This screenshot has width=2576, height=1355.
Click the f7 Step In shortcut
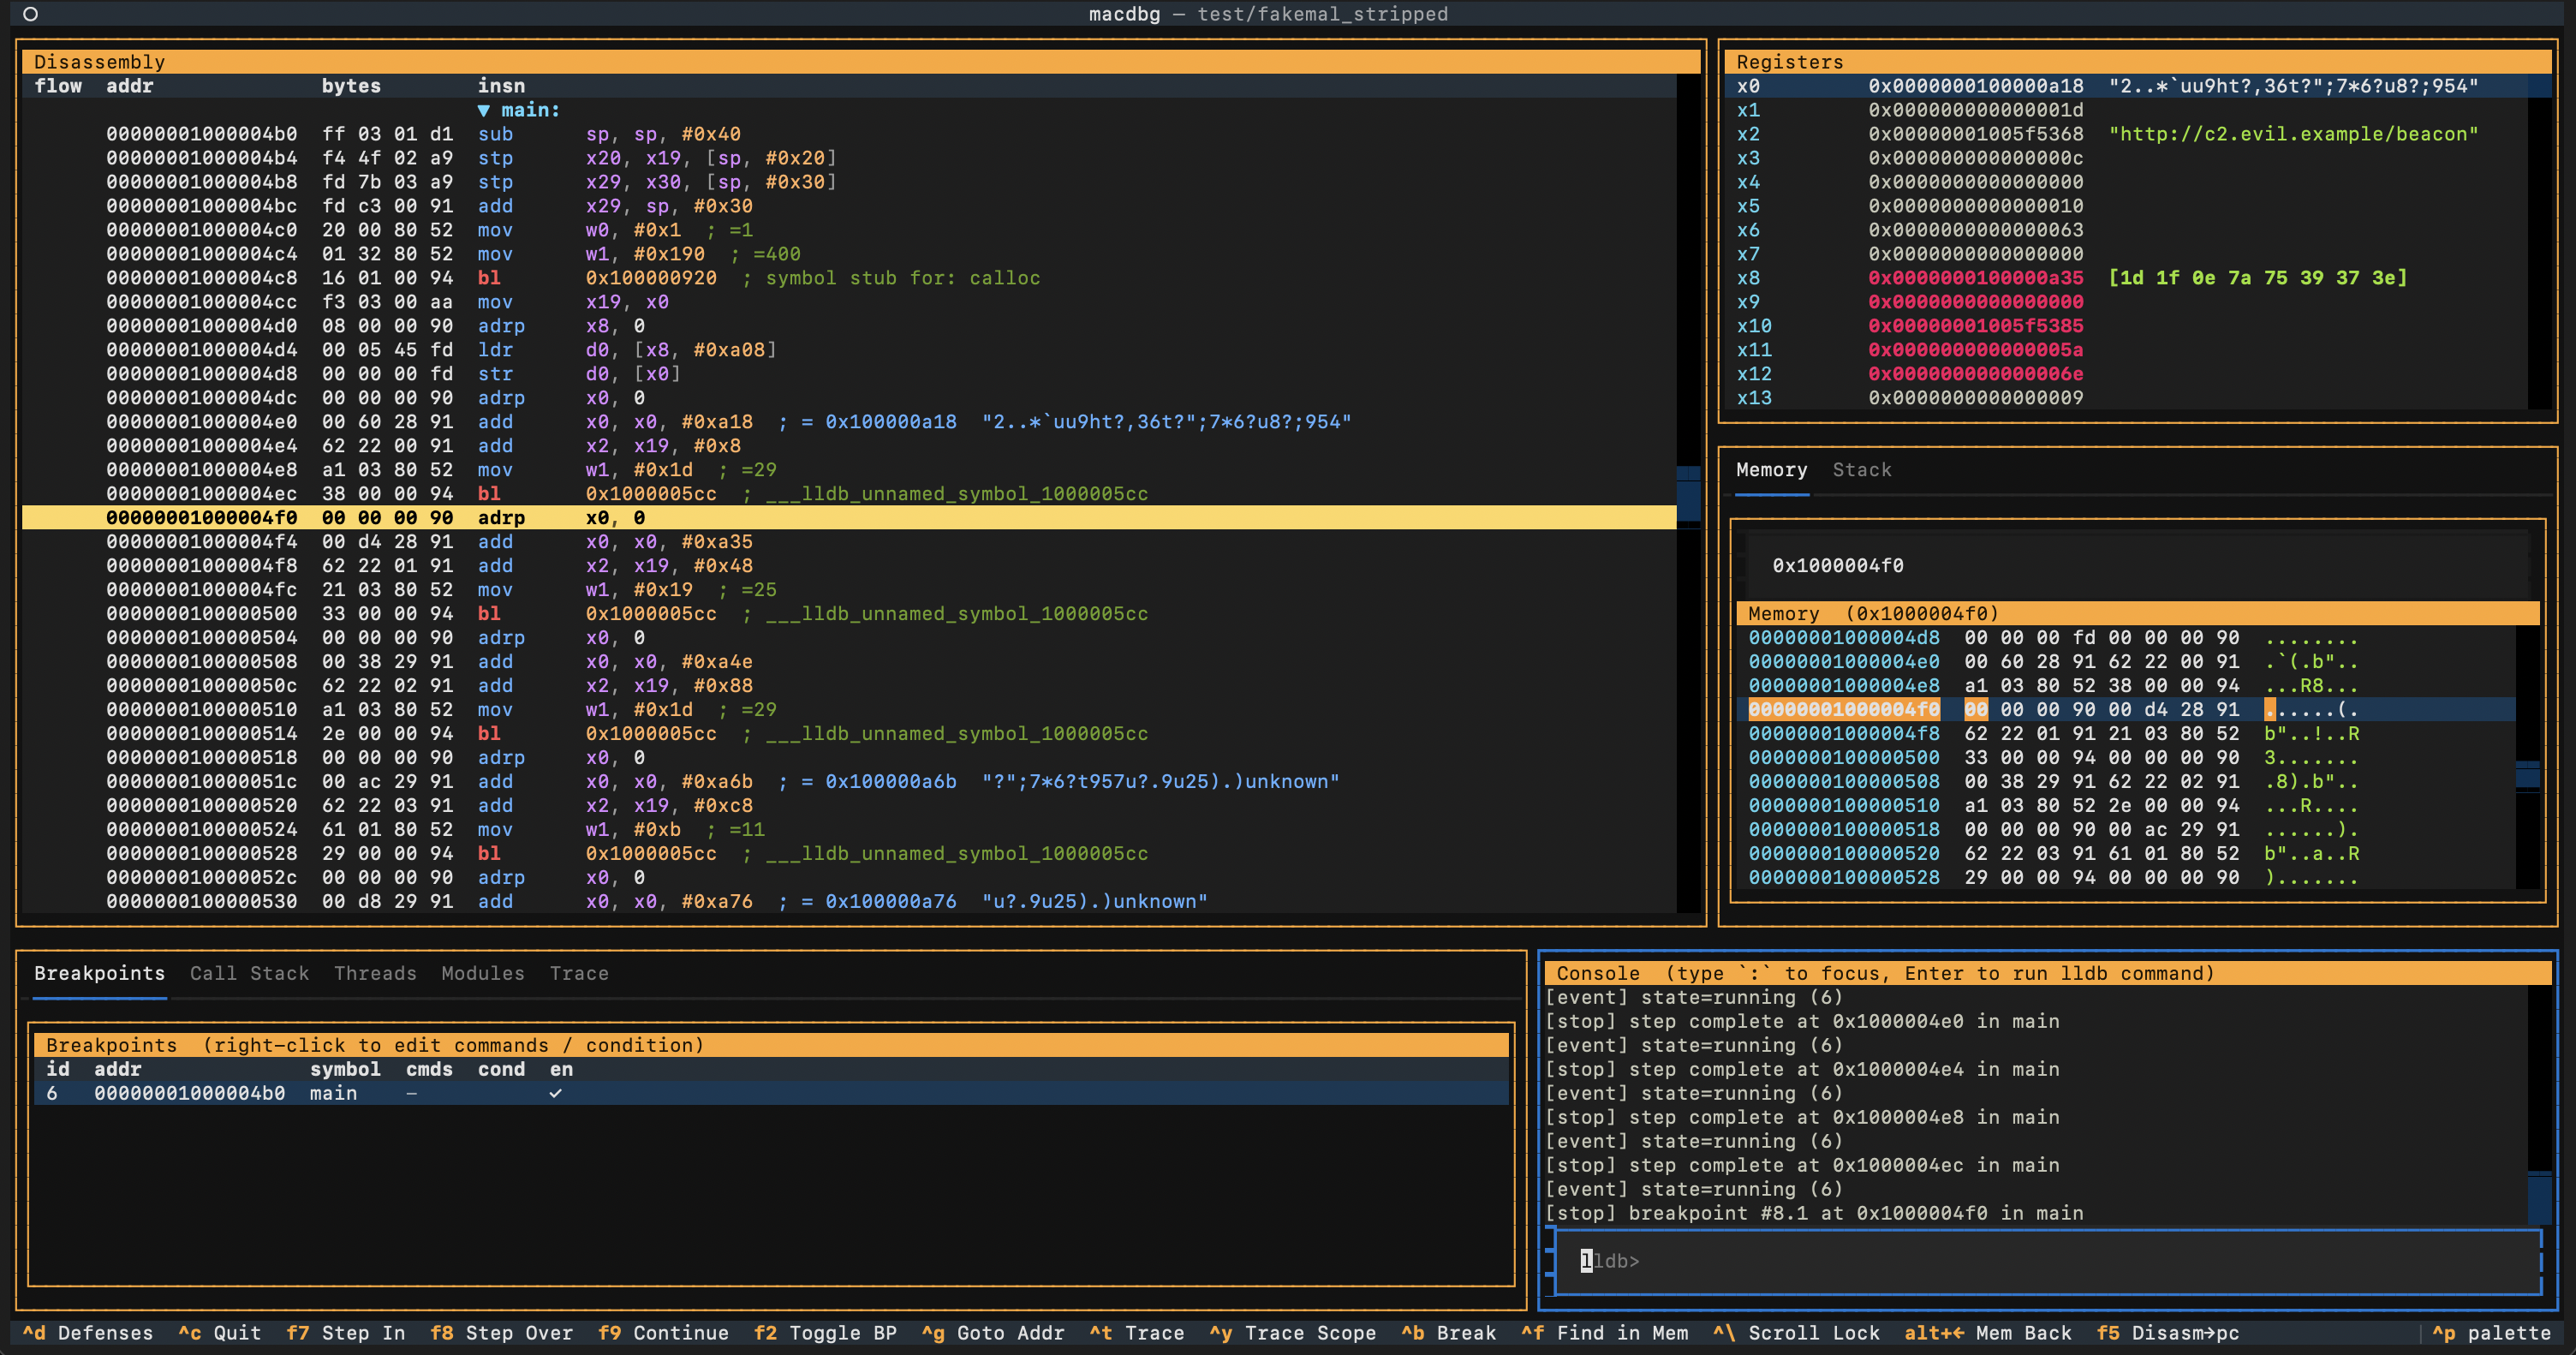click(x=346, y=1333)
